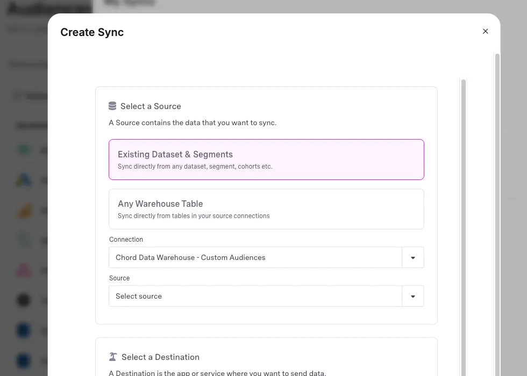Click the database icon beside Select a Source
Screen dimensions: 527x376
pyautogui.click(x=112, y=106)
